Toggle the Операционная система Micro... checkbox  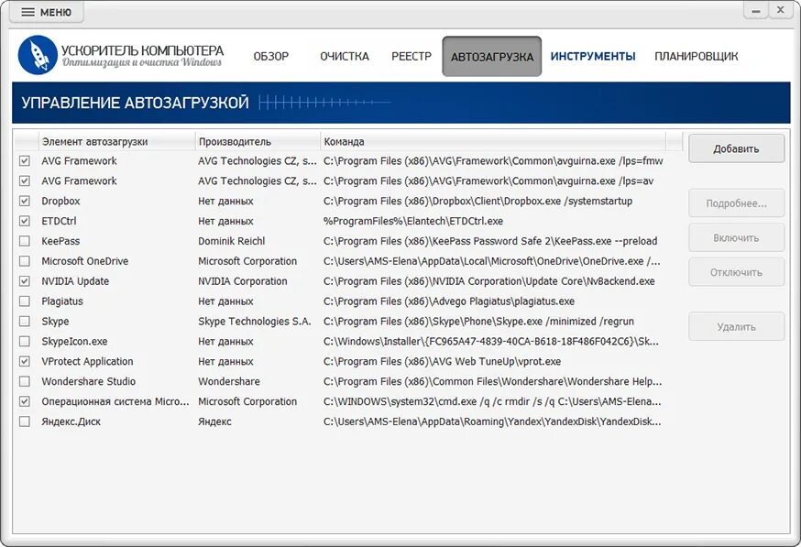(x=25, y=401)
